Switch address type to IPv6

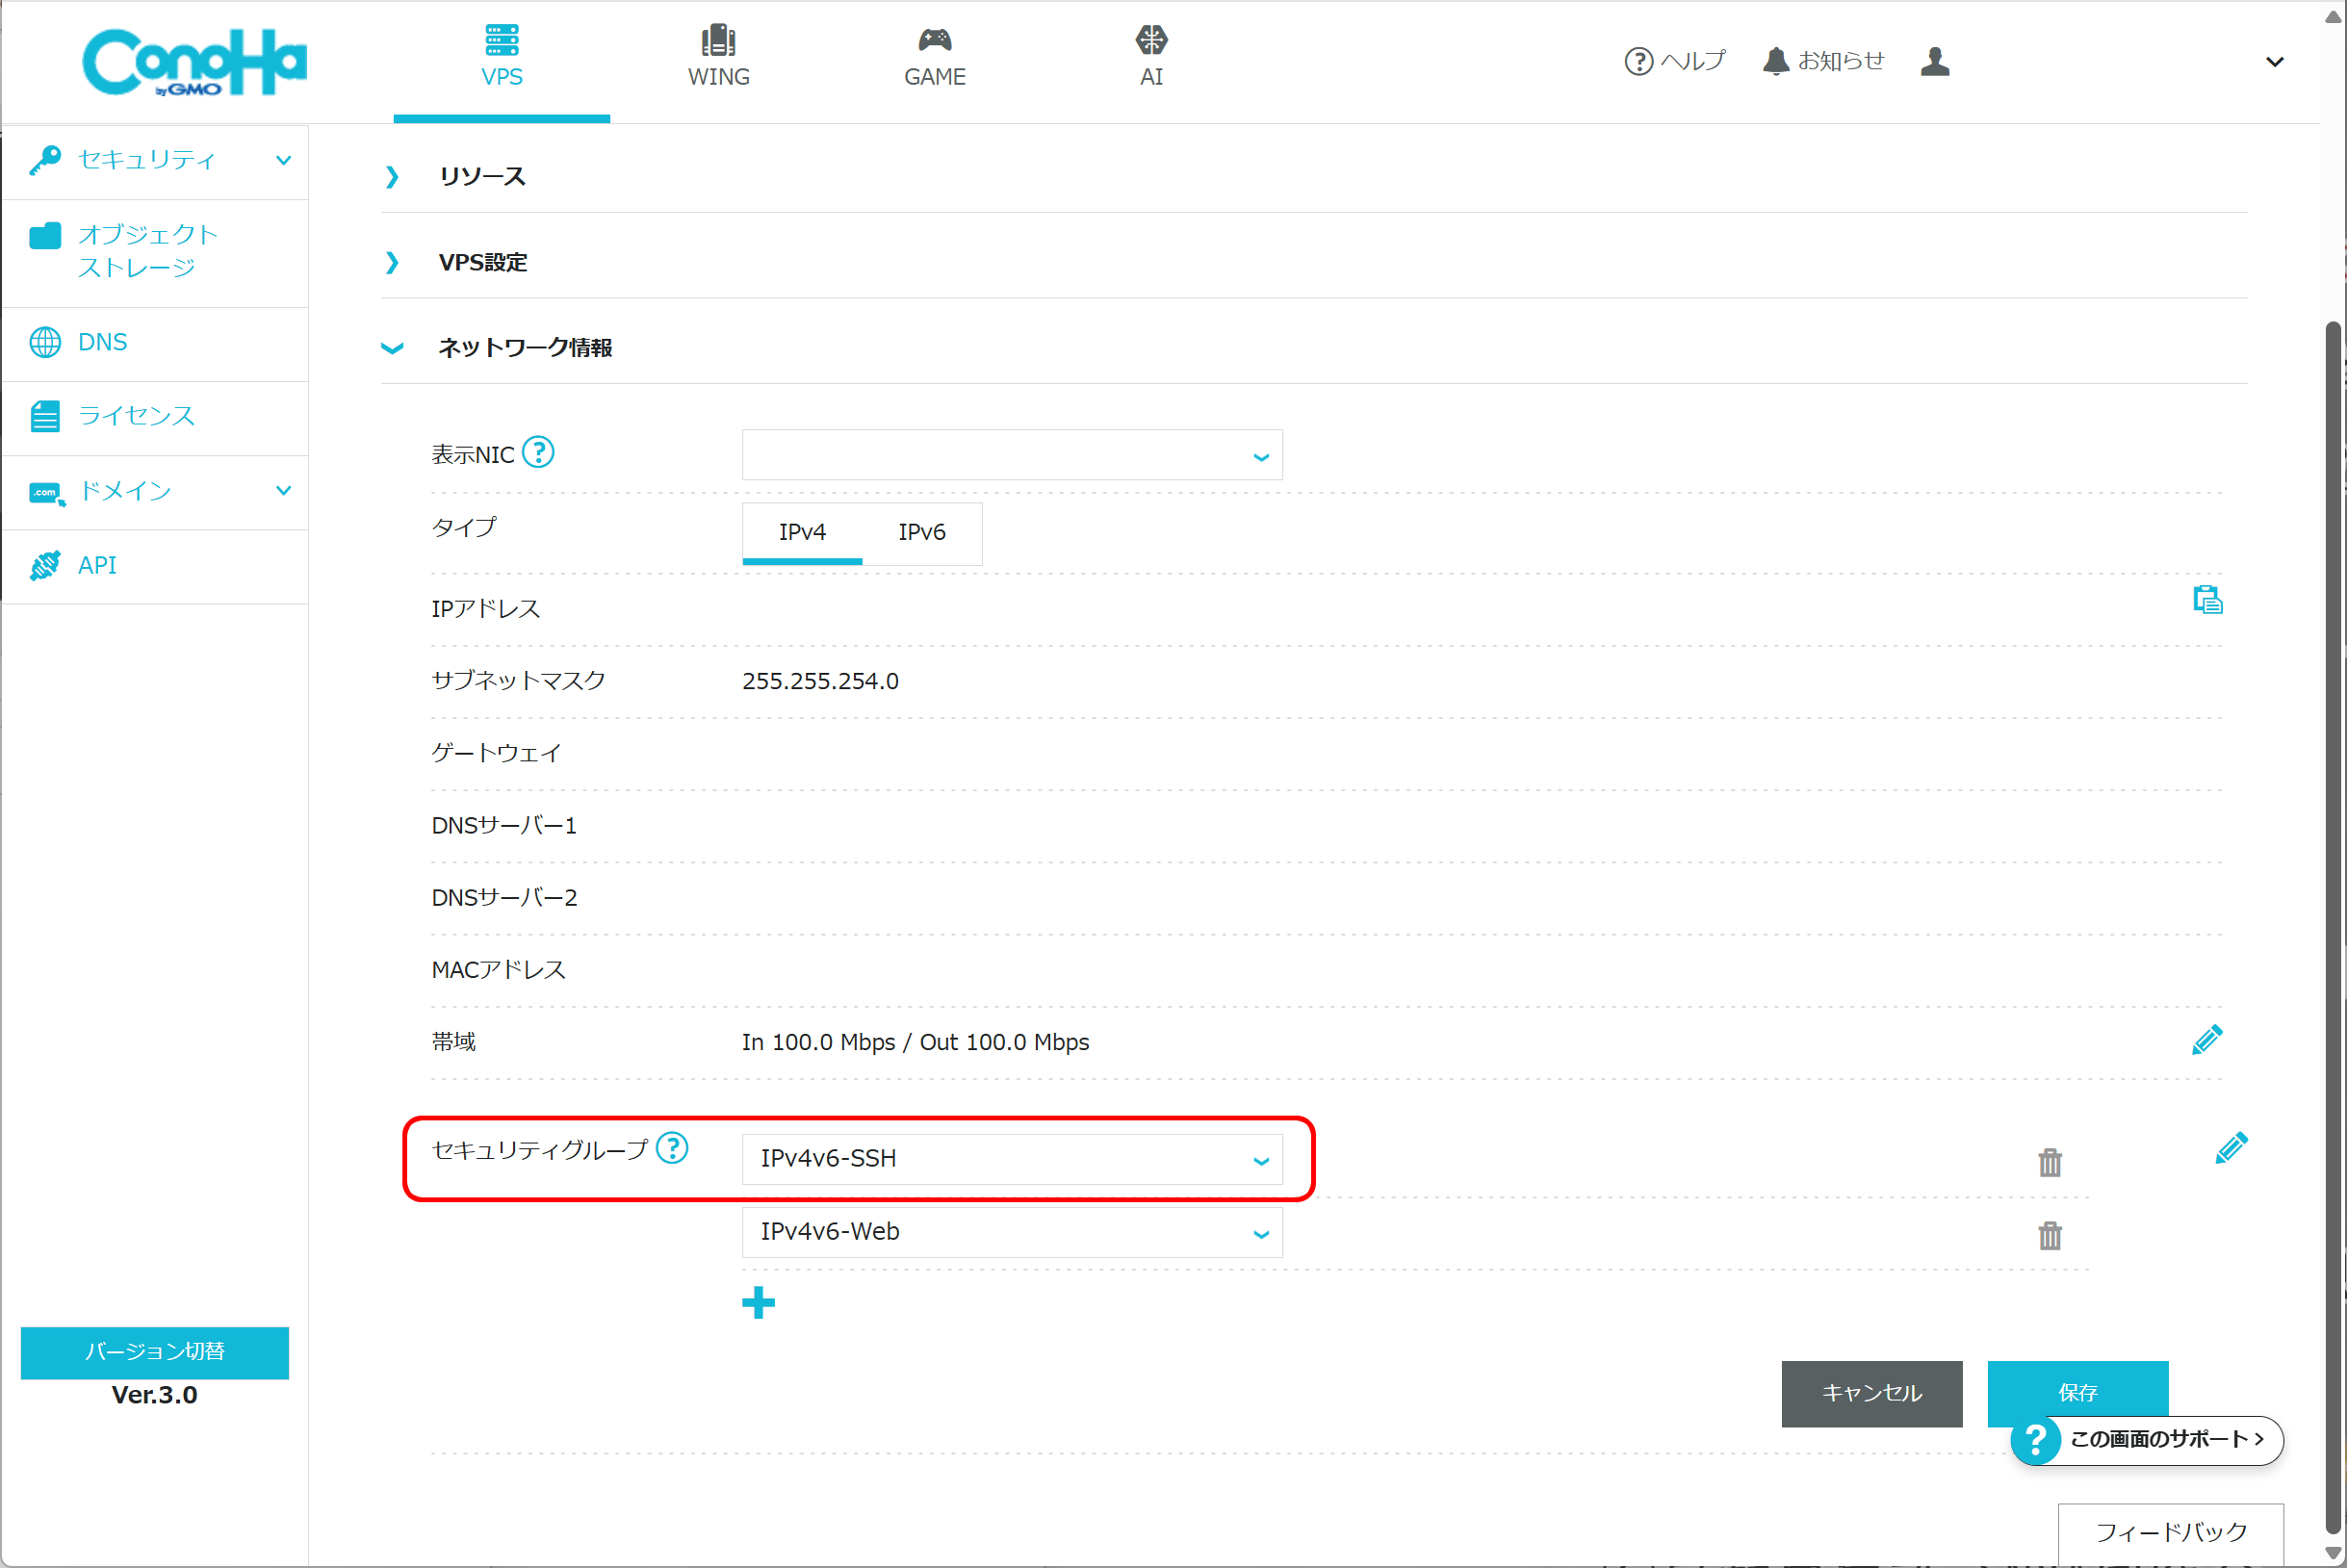tap(921, 532)
